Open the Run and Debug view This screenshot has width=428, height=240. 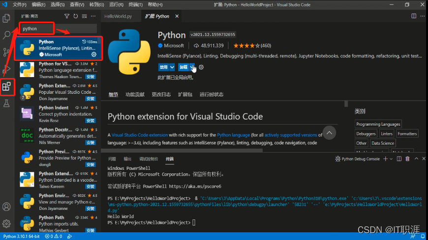click(6, 69)
